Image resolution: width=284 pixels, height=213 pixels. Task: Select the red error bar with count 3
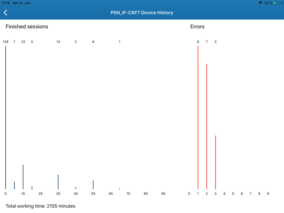pyautogui.click(x=215, y=162)
